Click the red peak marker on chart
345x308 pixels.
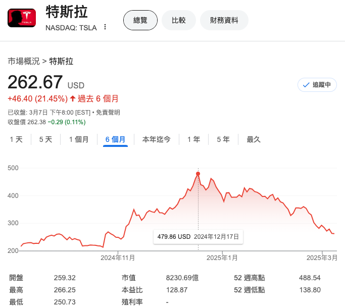tap(198, 174)
